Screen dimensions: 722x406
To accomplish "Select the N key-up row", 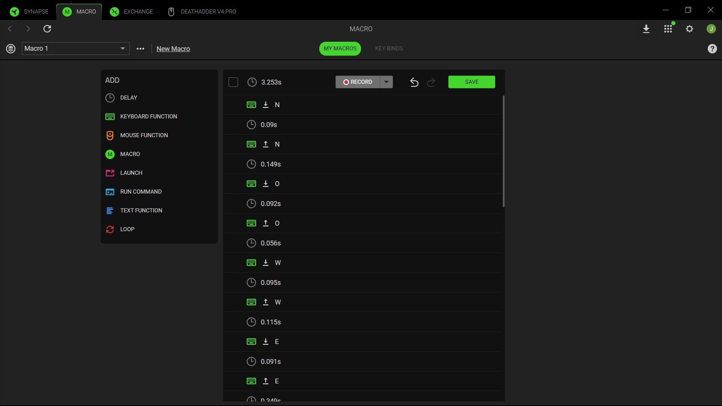I will point(362,144).
